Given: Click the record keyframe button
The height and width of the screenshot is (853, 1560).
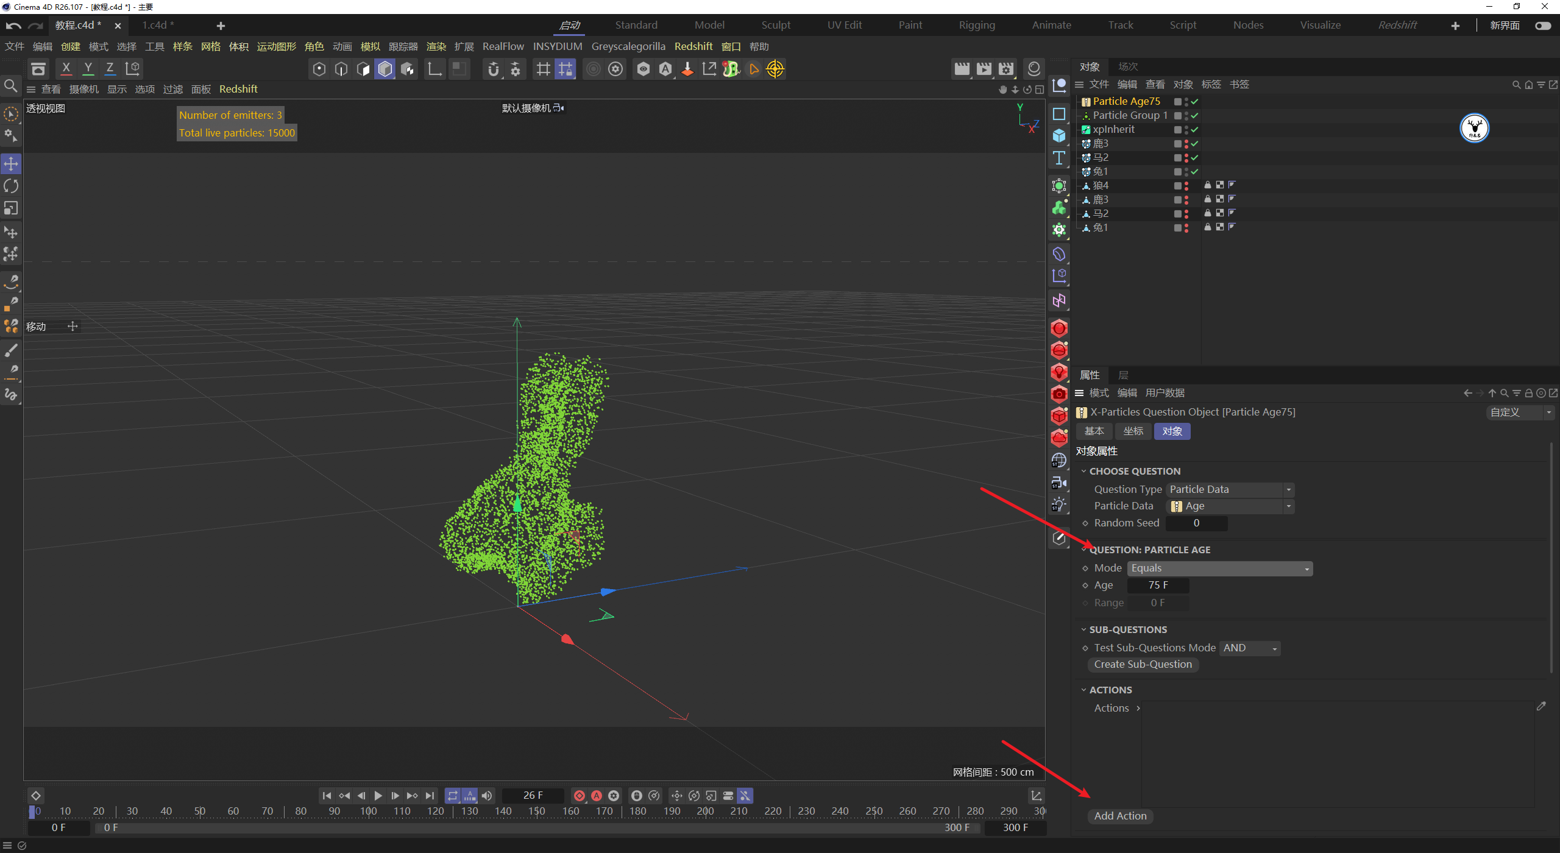Looking at the screenshot, I should (580, 796).
